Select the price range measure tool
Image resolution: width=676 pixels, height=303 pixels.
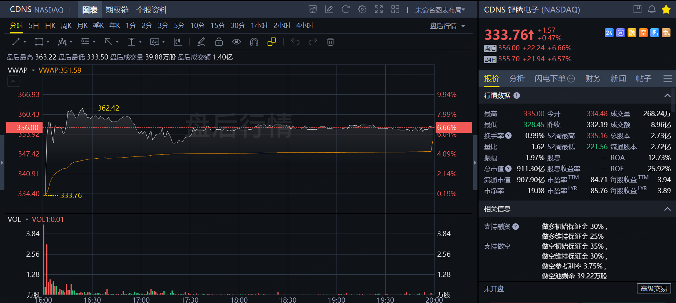131,42
